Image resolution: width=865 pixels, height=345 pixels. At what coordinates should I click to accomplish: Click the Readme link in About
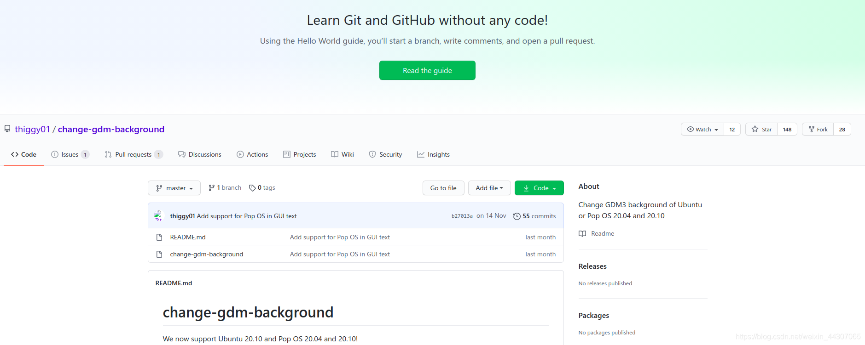coord(603,233)
